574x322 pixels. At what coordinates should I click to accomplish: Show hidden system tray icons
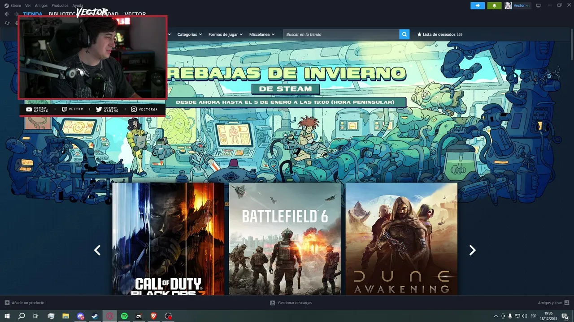[x=496, y=316]
